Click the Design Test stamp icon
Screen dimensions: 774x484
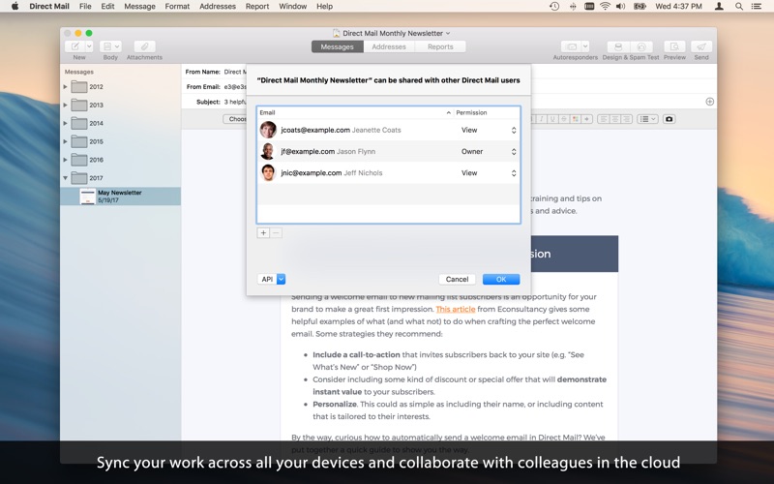pyautogui.click(x=618, y=46)
